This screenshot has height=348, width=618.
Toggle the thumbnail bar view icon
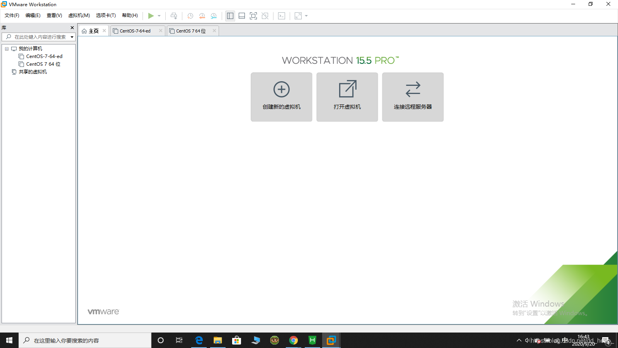point(242,16)
